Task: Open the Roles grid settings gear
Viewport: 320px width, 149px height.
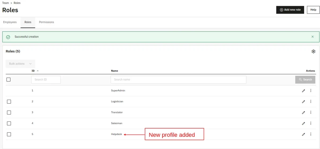Action: point(314,51)
